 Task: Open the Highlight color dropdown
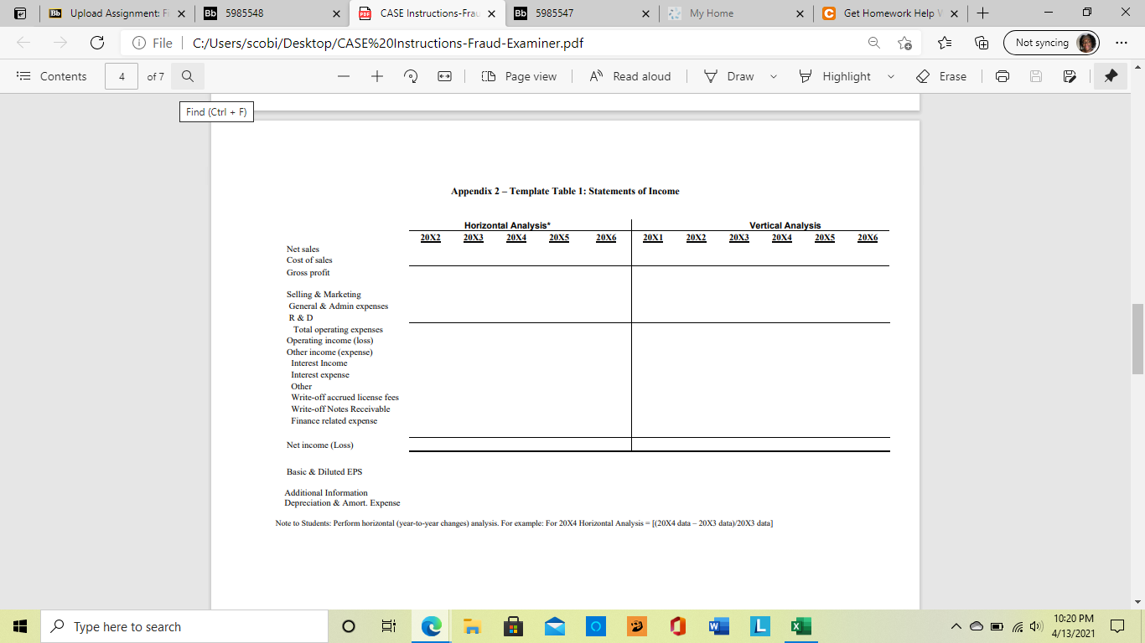point(890,76)
